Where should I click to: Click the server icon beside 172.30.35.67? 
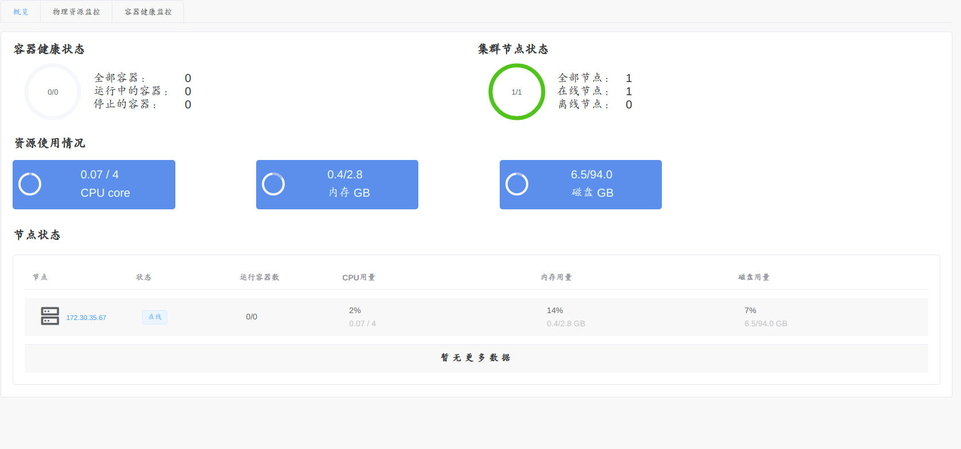point(50,316)
